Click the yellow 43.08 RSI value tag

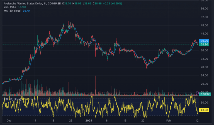[x=205, y=110]
